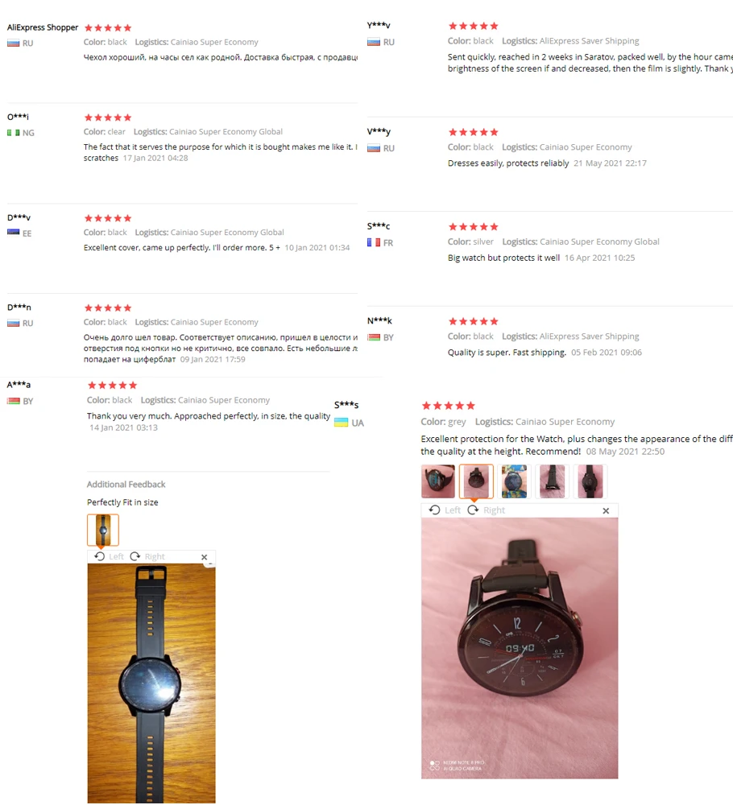
Task: Click the French flag beside S***c
Action: [x=374, y=242]
